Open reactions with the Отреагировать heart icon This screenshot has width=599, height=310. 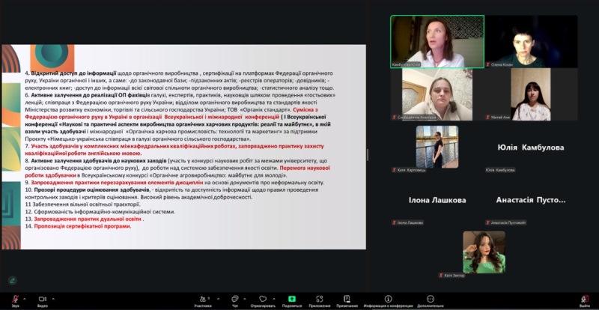pos(263,301)
